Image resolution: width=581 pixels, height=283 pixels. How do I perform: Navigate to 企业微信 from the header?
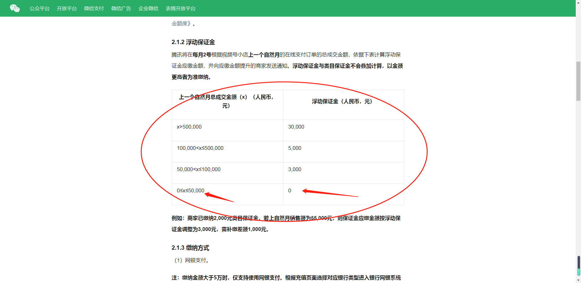point(148,9)
